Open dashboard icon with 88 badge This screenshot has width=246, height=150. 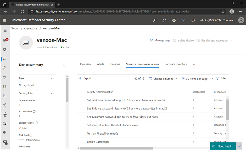click(x=5, y=40)
